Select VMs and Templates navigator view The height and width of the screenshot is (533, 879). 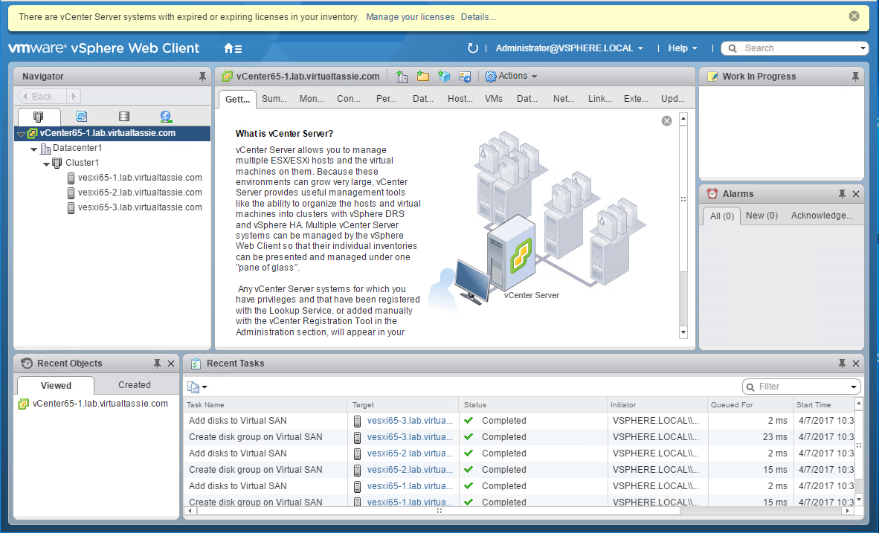81,116
